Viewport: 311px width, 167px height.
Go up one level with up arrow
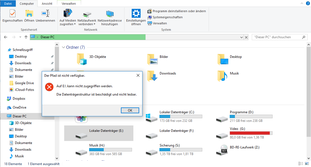click(26, 37)
